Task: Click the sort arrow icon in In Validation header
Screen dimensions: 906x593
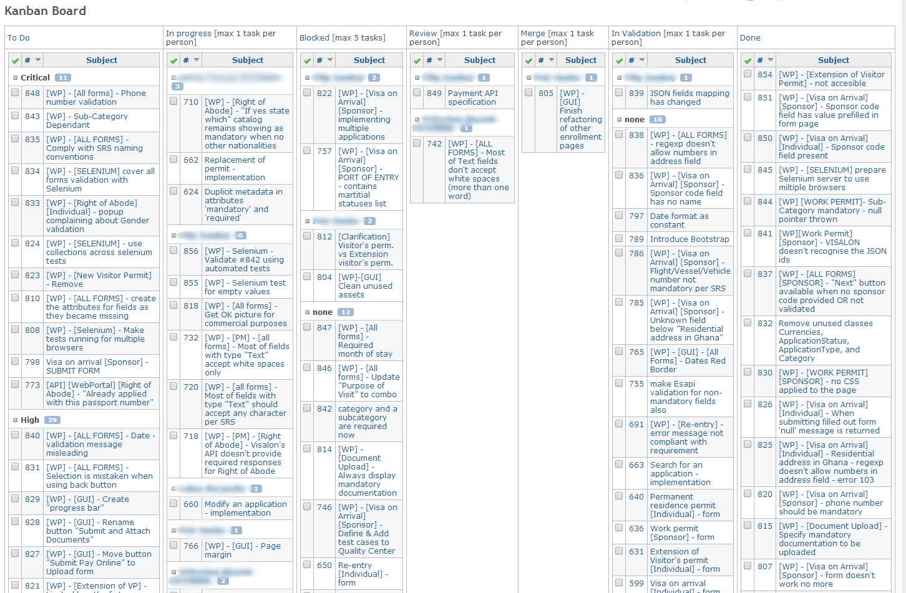Action: [x=643, y=60]
